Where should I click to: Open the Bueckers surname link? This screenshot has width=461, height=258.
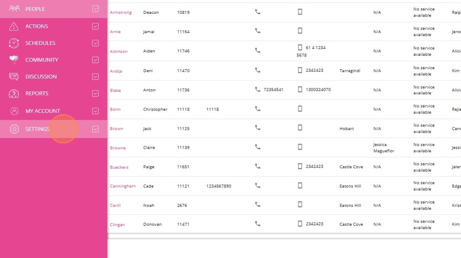tap(119, 167)
